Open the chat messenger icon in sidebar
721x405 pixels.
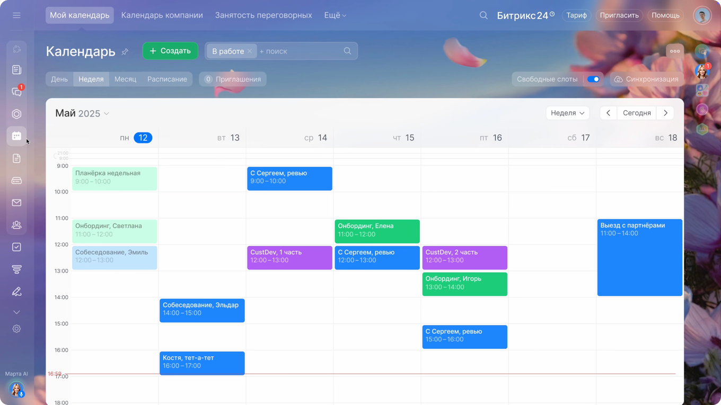click(16, 92)
